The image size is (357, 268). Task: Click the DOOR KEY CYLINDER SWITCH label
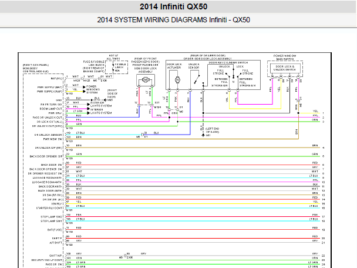(228, 63)
